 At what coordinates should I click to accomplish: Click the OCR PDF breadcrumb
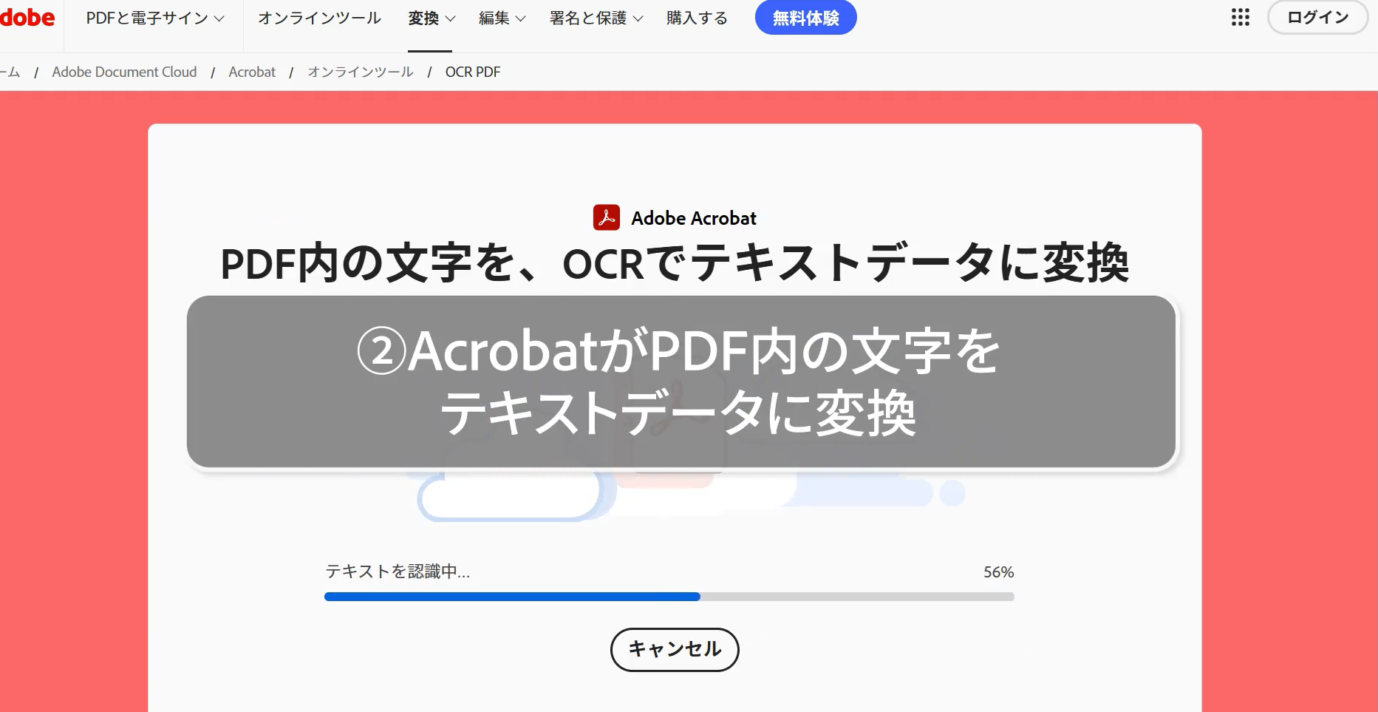point(473,72)
